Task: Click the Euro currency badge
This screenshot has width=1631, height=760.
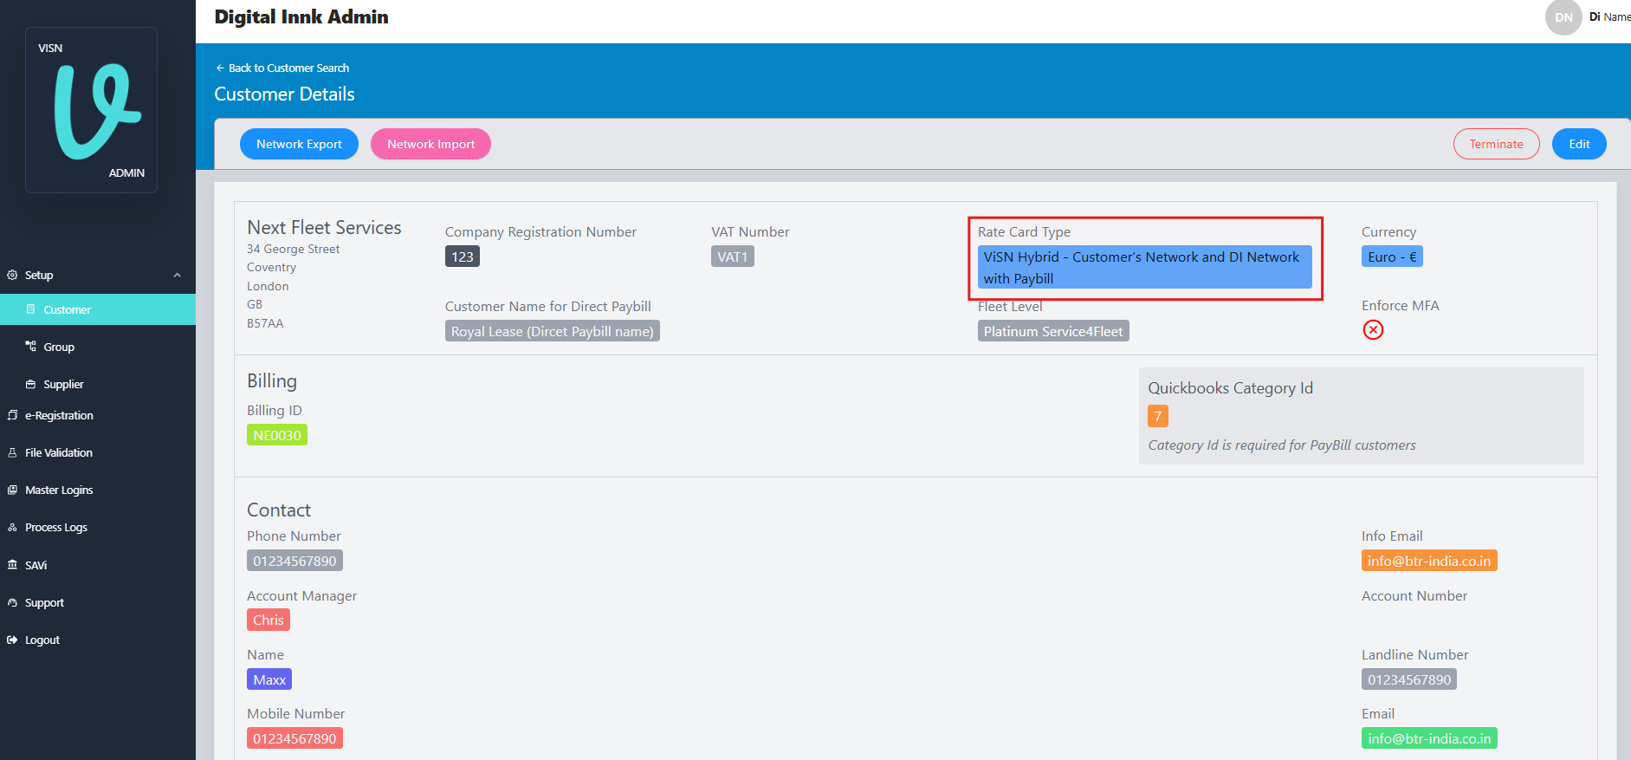Action: [x=1392, y=257]
